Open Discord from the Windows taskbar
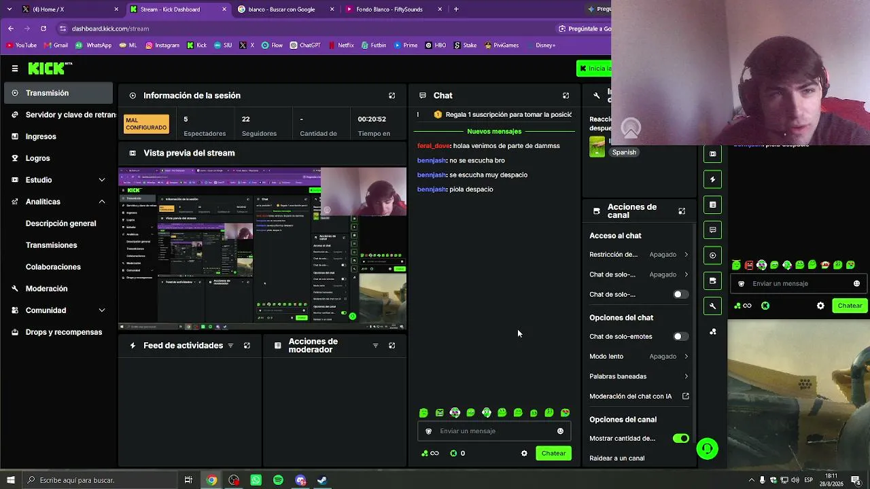 [x=300, y=480]
